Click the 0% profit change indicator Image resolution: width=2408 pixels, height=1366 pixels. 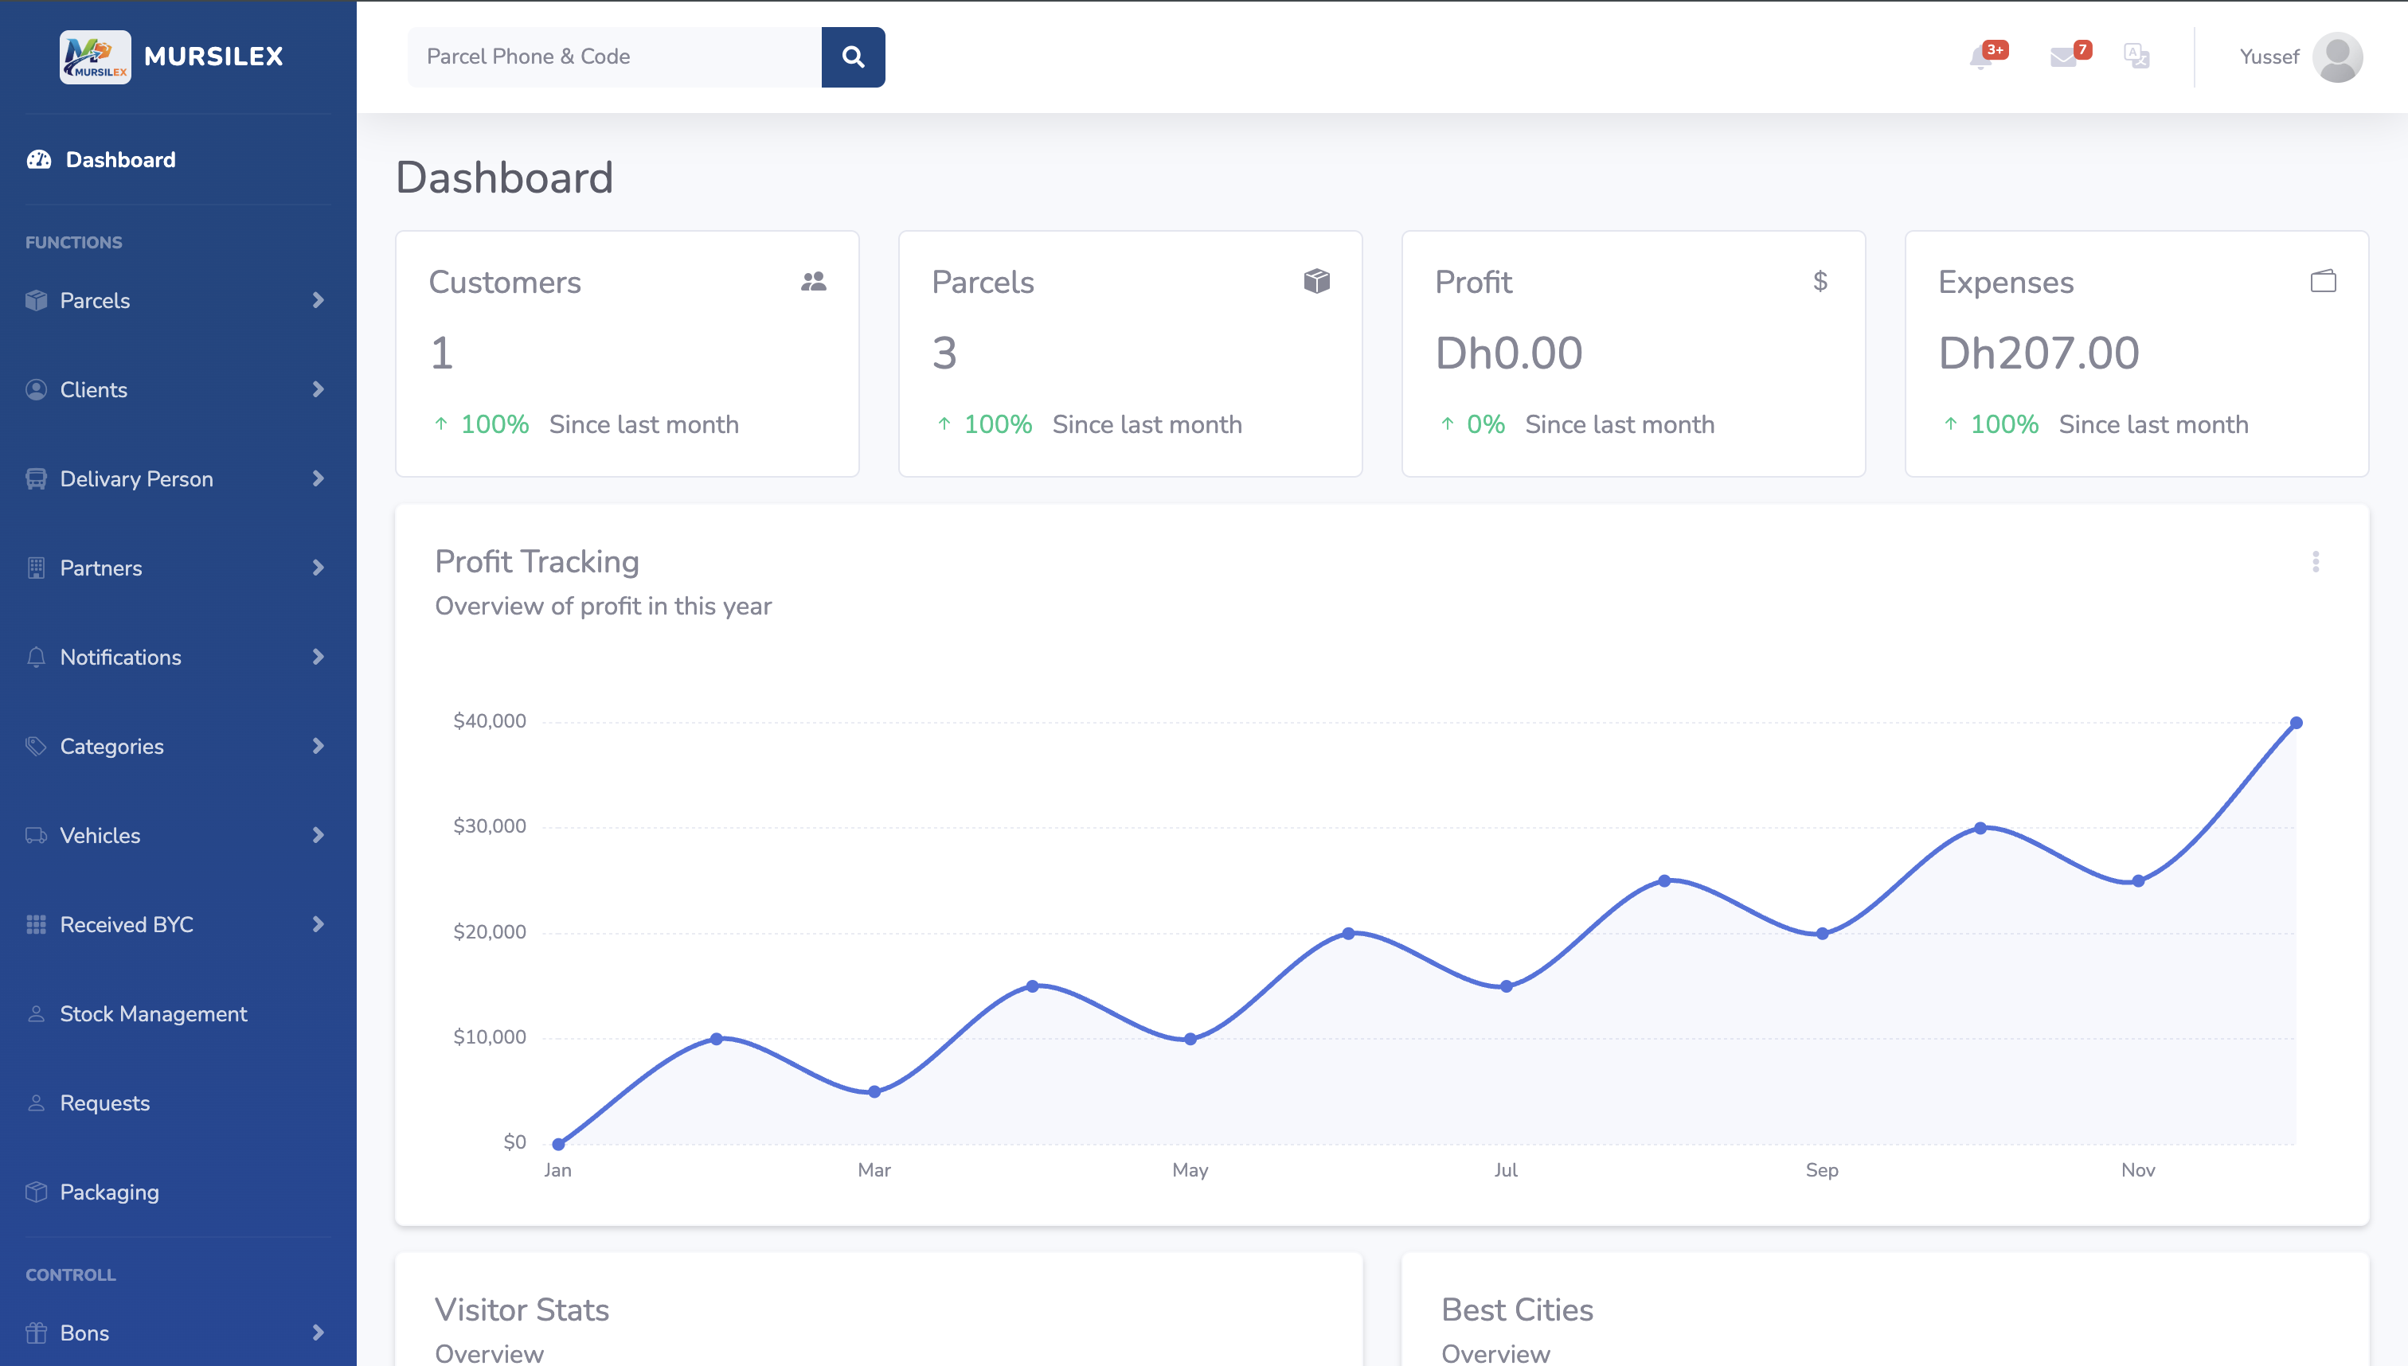pos(1473,424)
